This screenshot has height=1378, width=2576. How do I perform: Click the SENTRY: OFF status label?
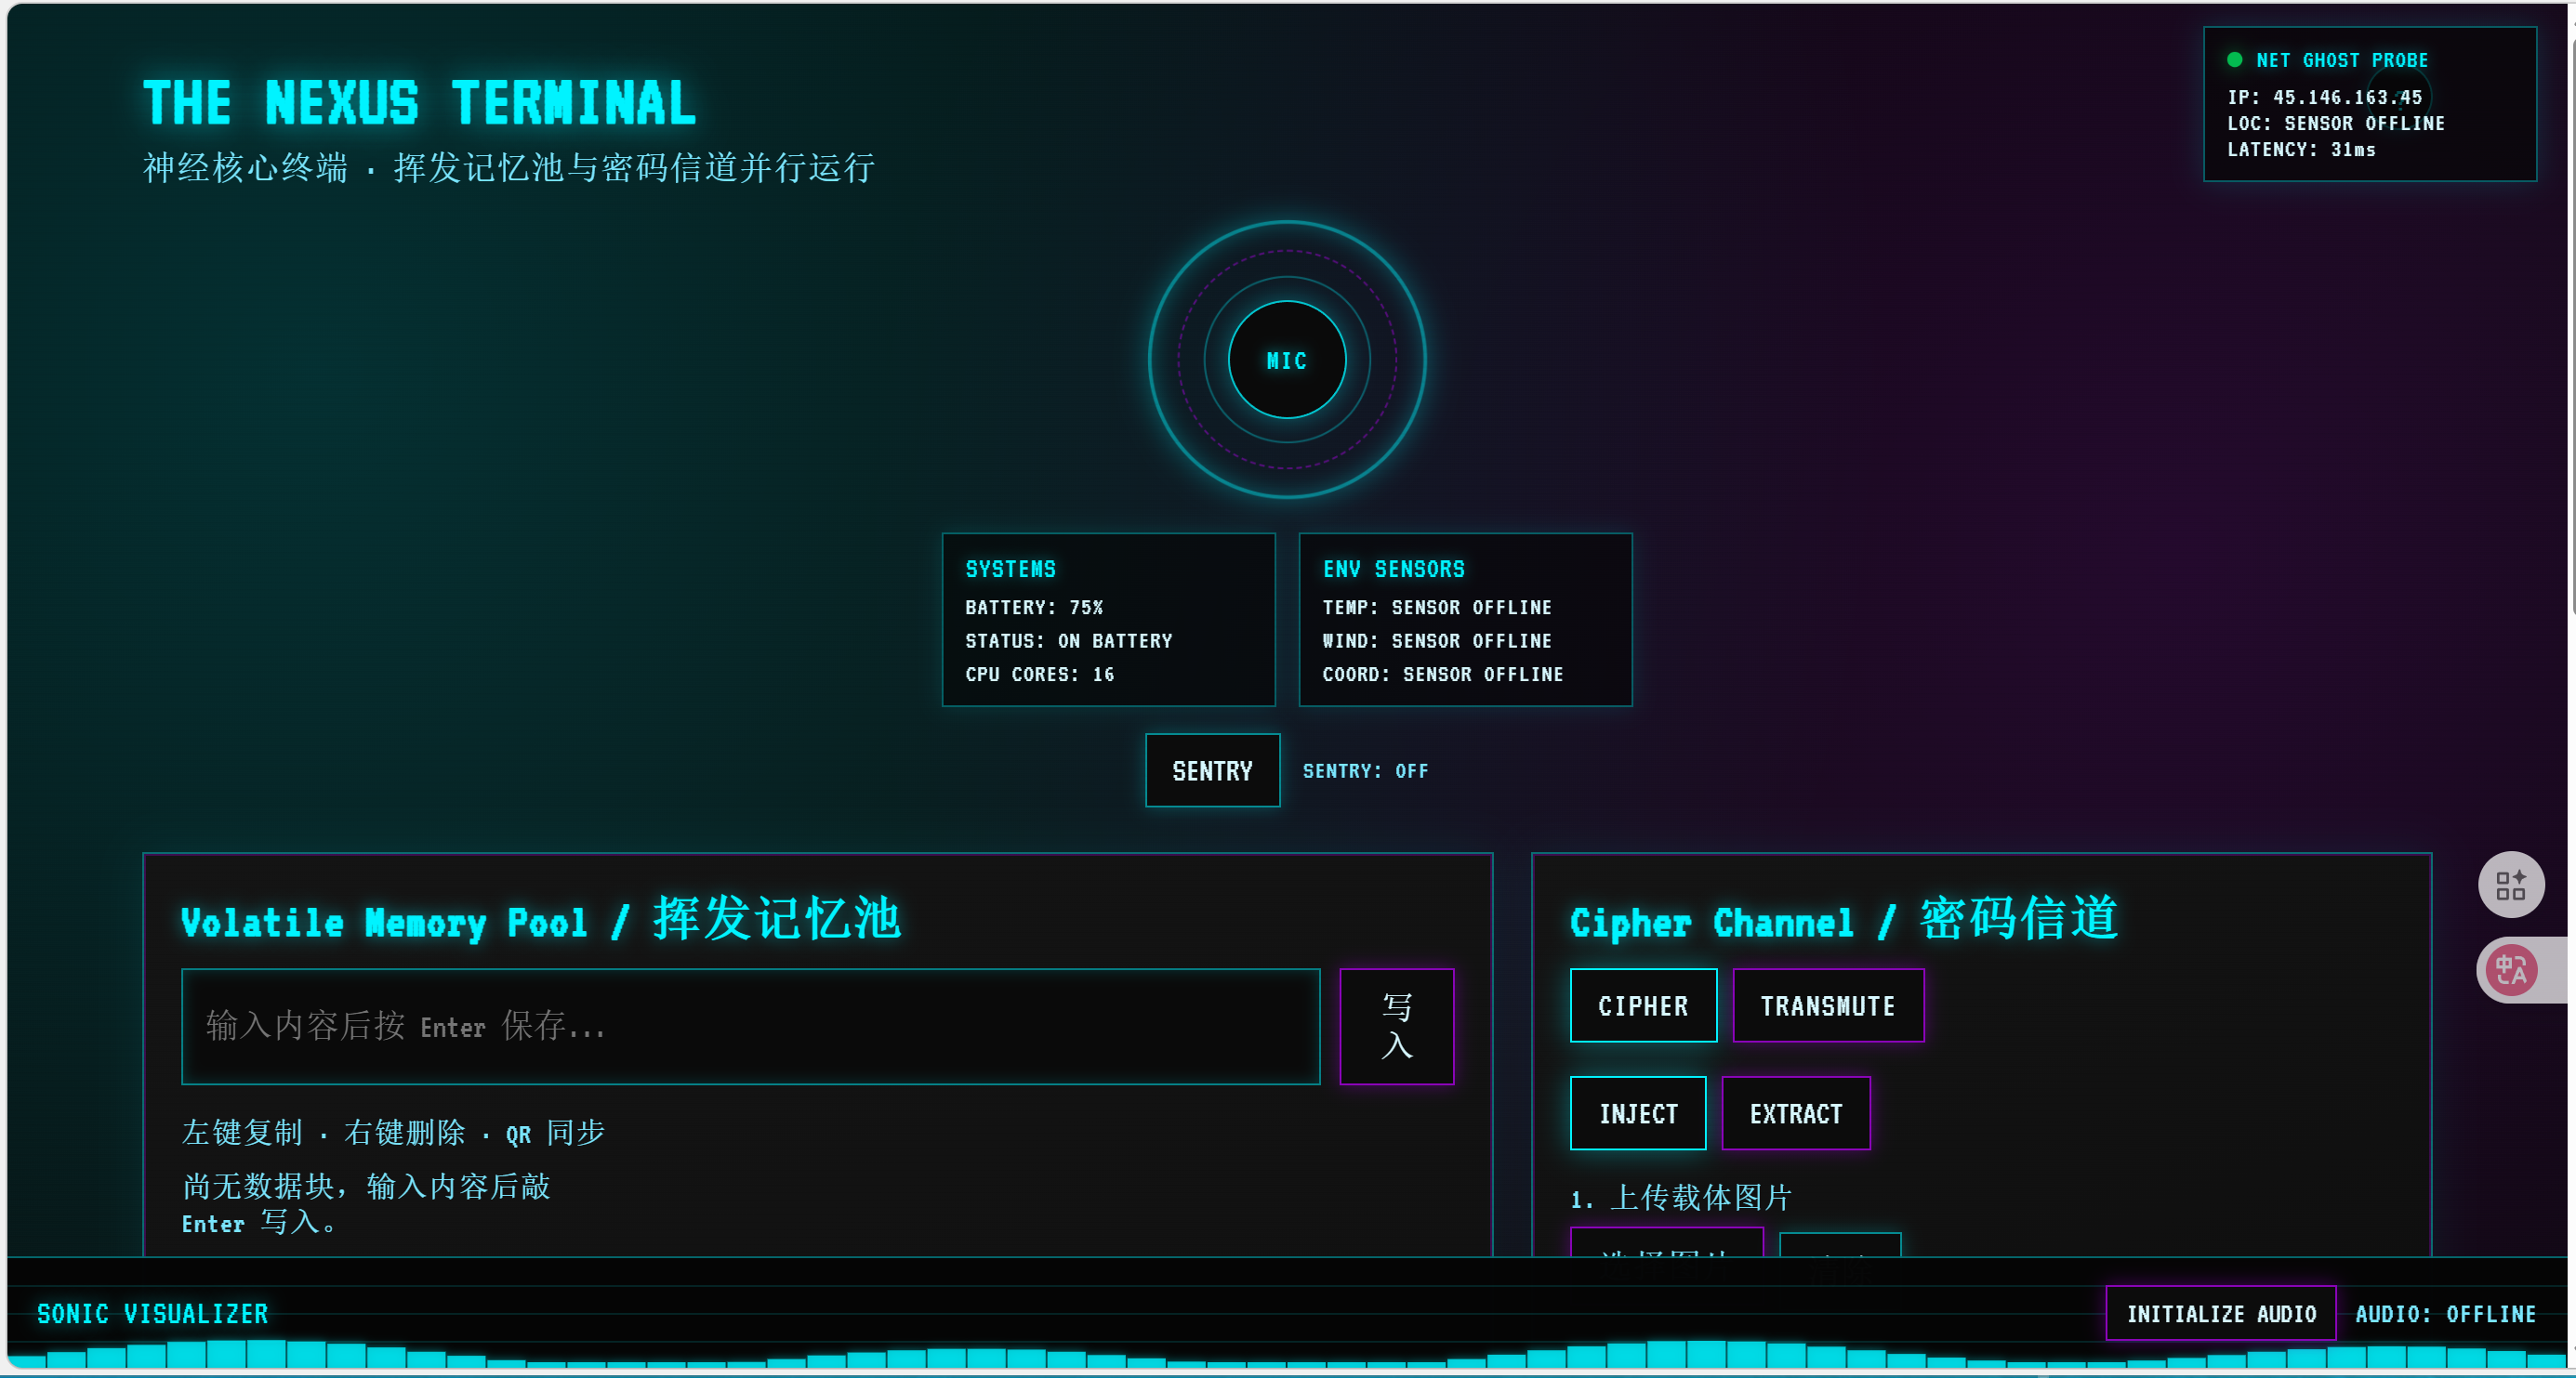pos(1365,770)
